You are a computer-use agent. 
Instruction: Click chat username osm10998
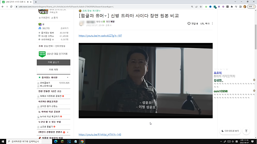[x=221, y=91]
